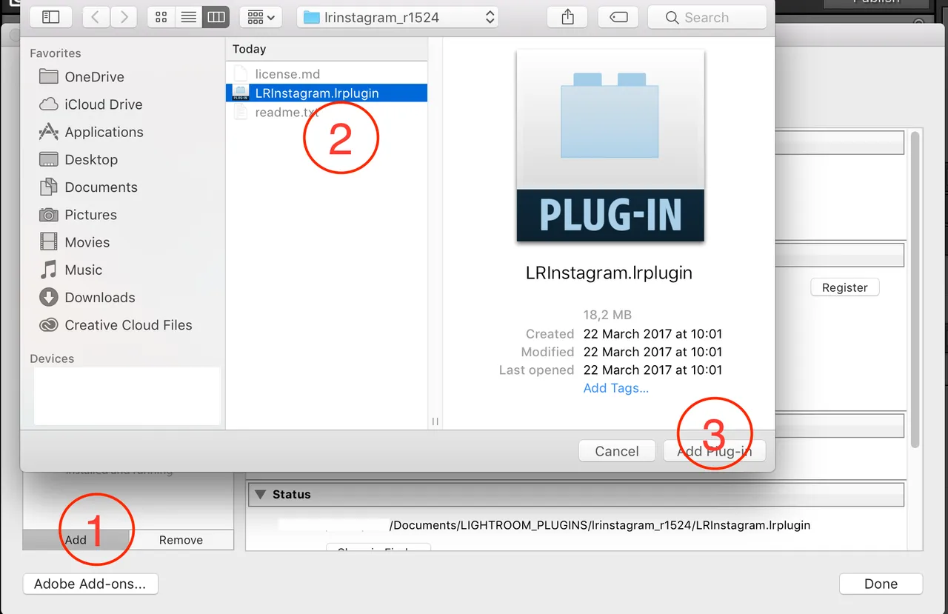Click the Plug-in Manager vertical scrollbar
The height and width of the screenshot is (614, 948).
915,289
